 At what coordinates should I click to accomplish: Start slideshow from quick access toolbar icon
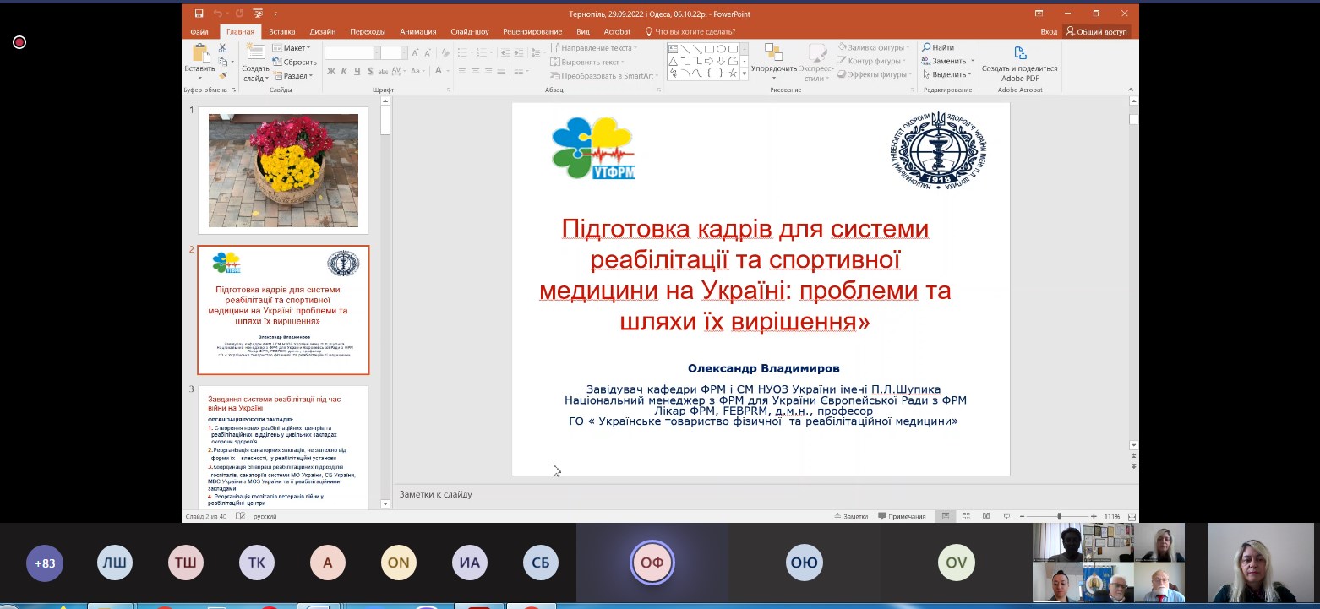click(256, 14)
